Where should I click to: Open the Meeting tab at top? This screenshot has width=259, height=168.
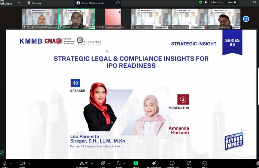34,3
